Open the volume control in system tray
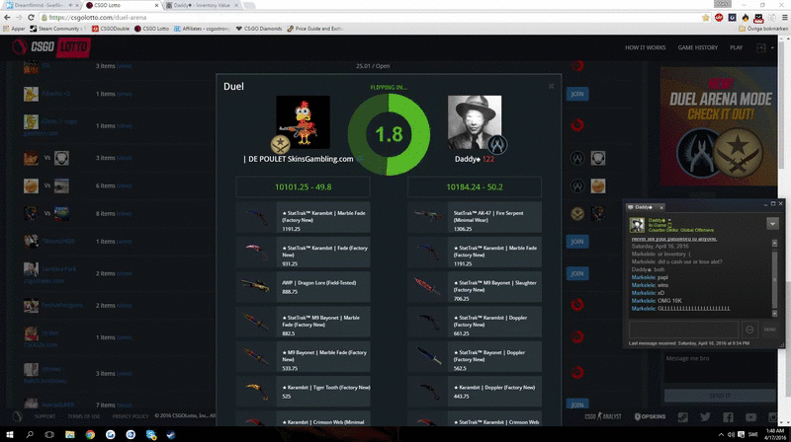 [x=731, y=434]
